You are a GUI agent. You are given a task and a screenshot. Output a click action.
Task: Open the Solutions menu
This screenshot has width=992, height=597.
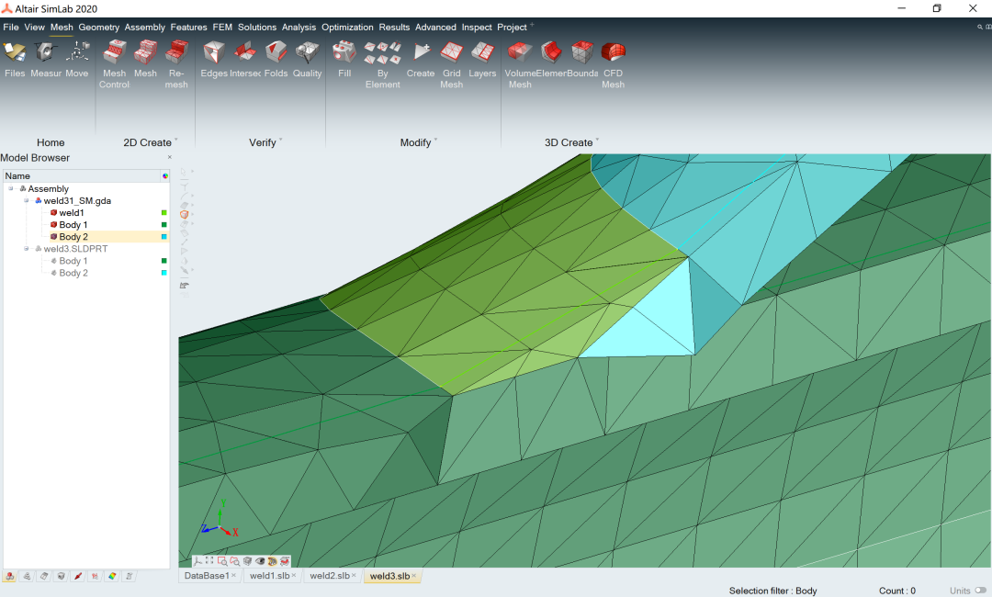(x=257, y=28)
